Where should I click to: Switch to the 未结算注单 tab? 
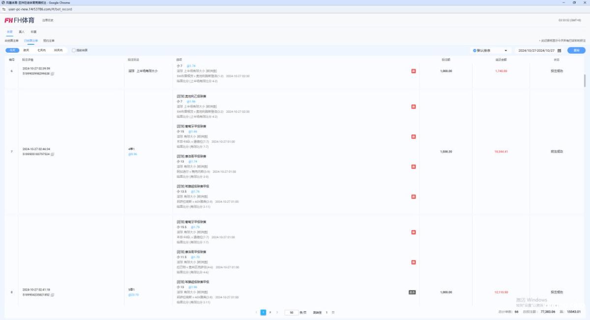click(x=12, y=40)
